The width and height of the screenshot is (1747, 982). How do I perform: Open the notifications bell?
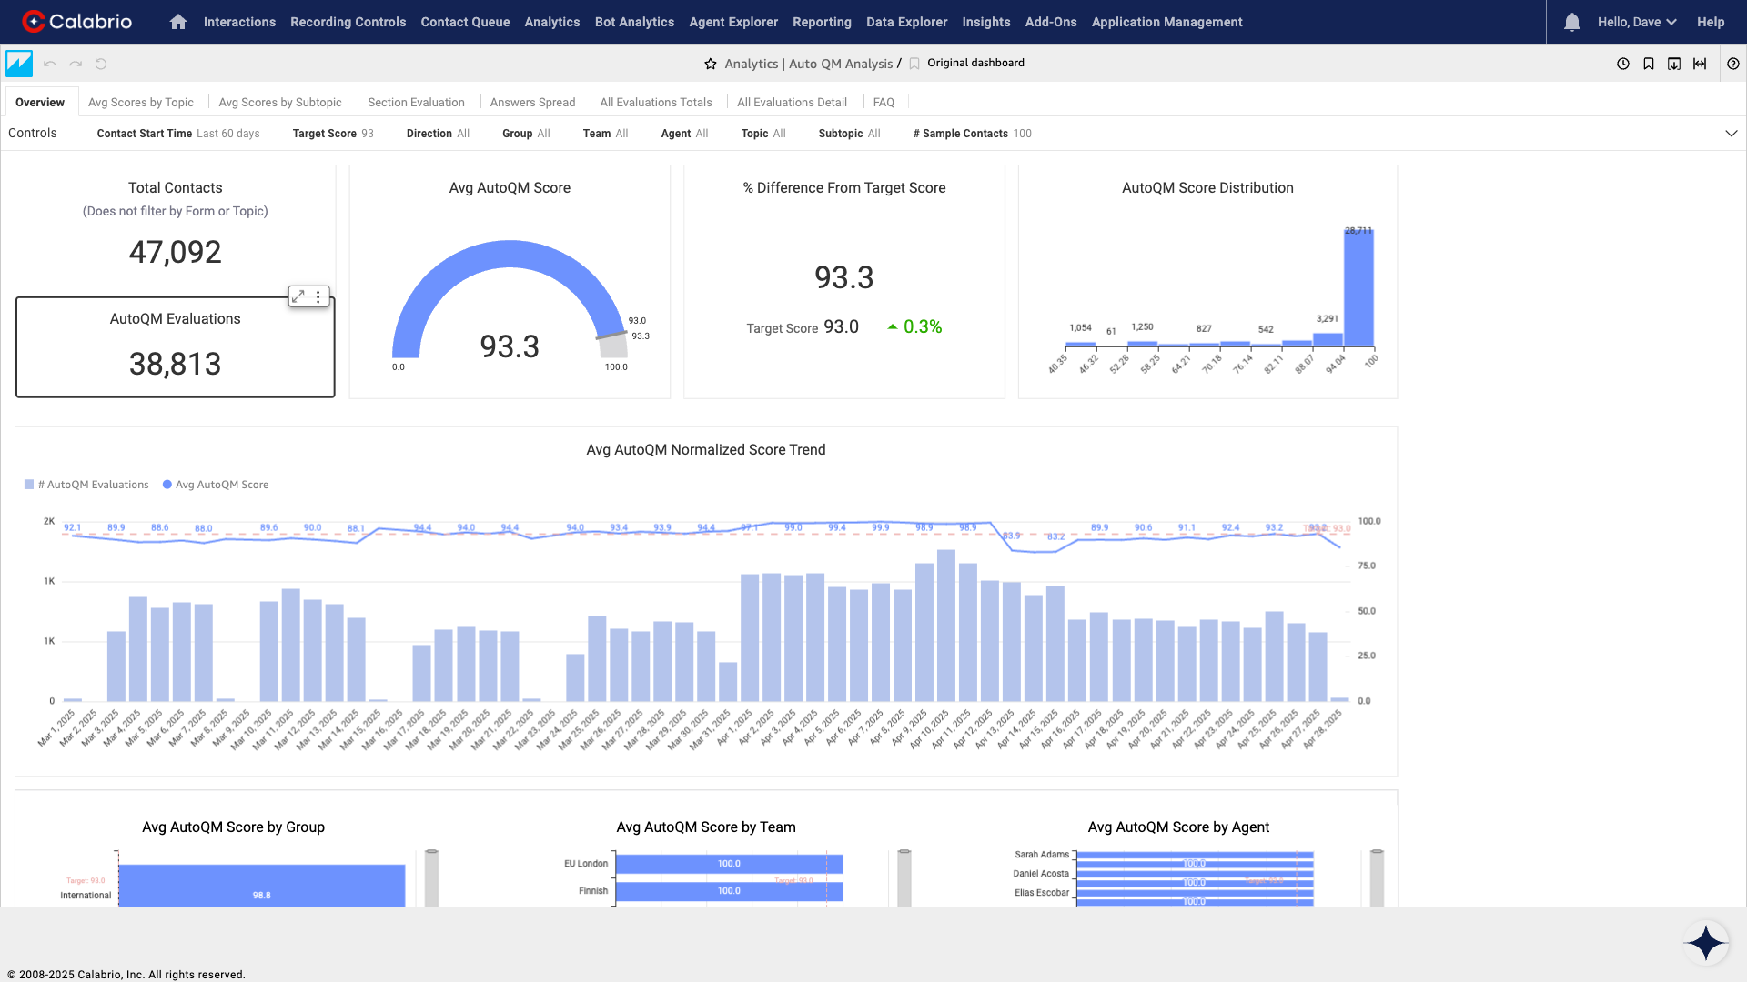(x=1571, y=22)
